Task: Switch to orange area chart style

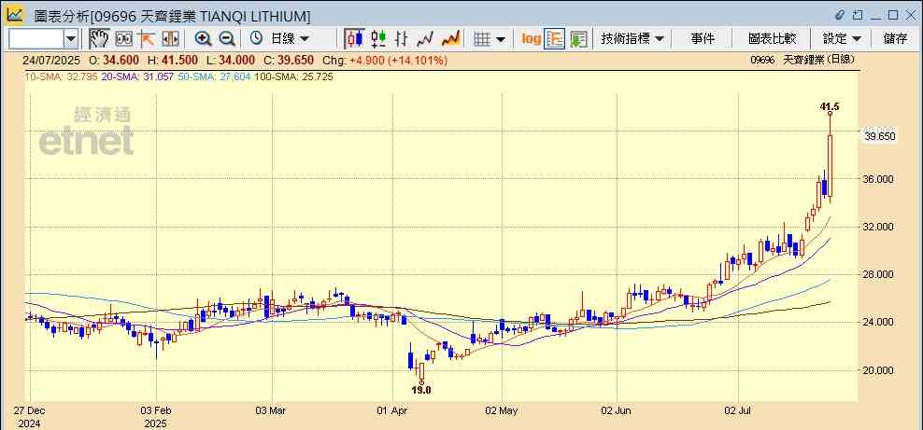Action: click(450, 39)
